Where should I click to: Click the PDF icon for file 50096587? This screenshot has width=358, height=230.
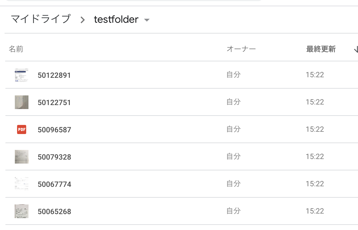tap(22, 129)
